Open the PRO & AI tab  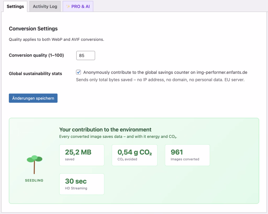[78, 7]
